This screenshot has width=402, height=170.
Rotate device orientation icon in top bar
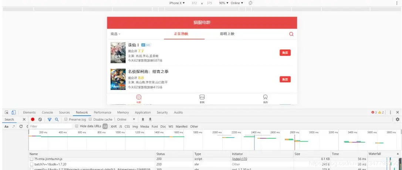pyautogui.click(x=250, y=3)
